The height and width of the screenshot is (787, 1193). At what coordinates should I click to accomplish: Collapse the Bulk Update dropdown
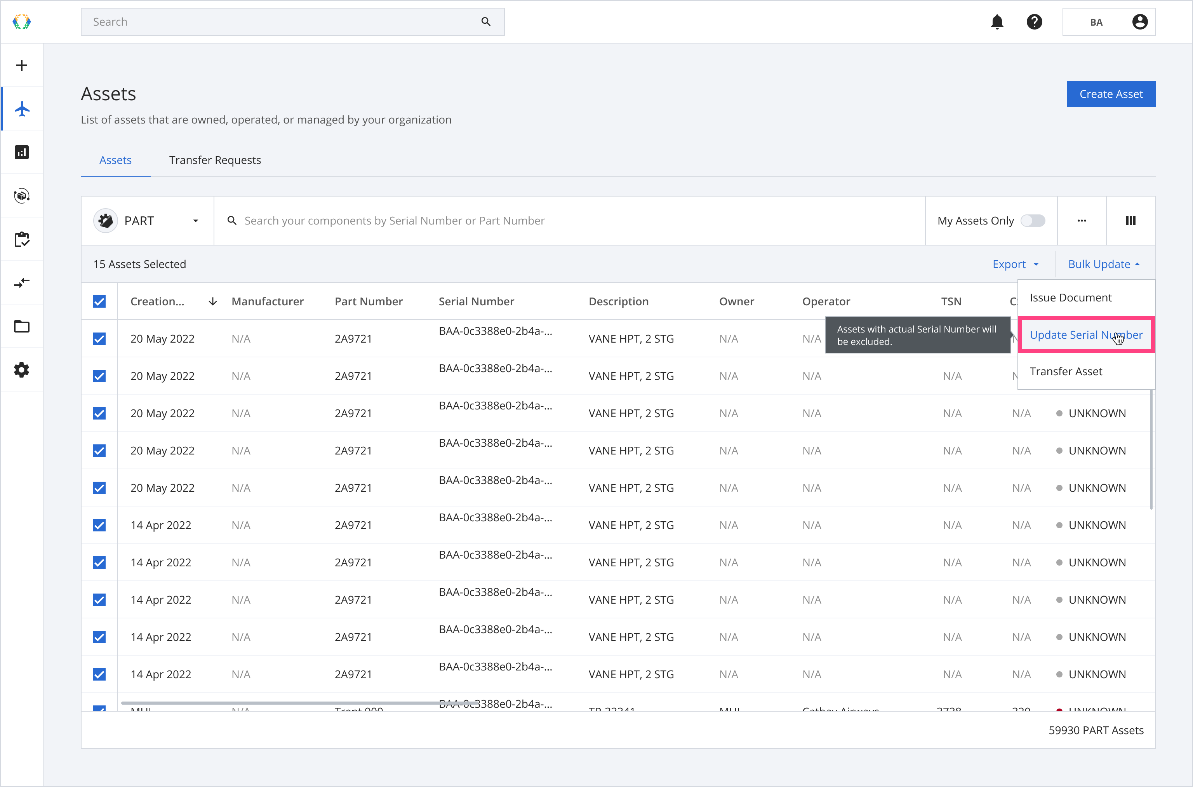1104,264
